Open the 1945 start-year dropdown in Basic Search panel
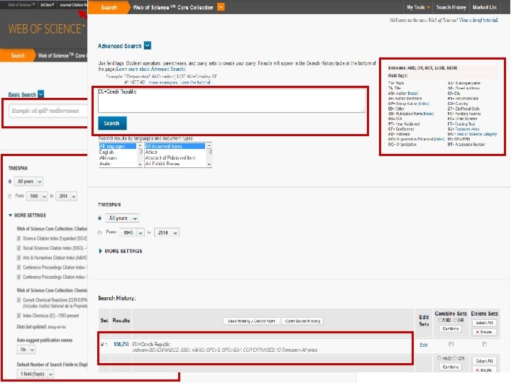This screenshot has width=511, height=383. tap(37, 196)
